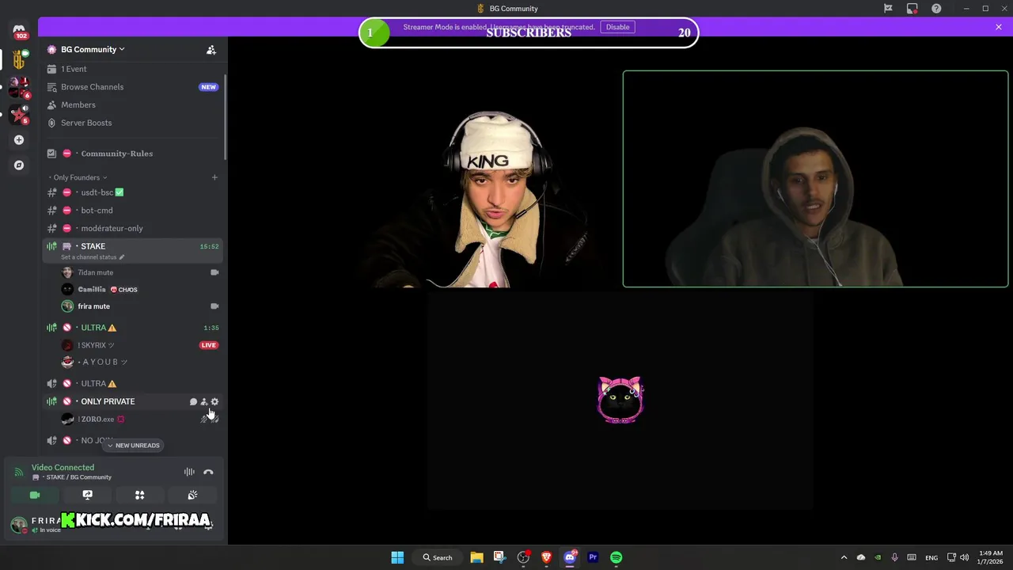Toggle the camera video button off
The width and height of the screenshot is (1013, 570).
(35, 495)
